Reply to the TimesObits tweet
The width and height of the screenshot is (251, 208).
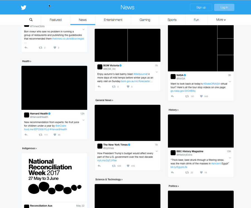coord(26,47)
